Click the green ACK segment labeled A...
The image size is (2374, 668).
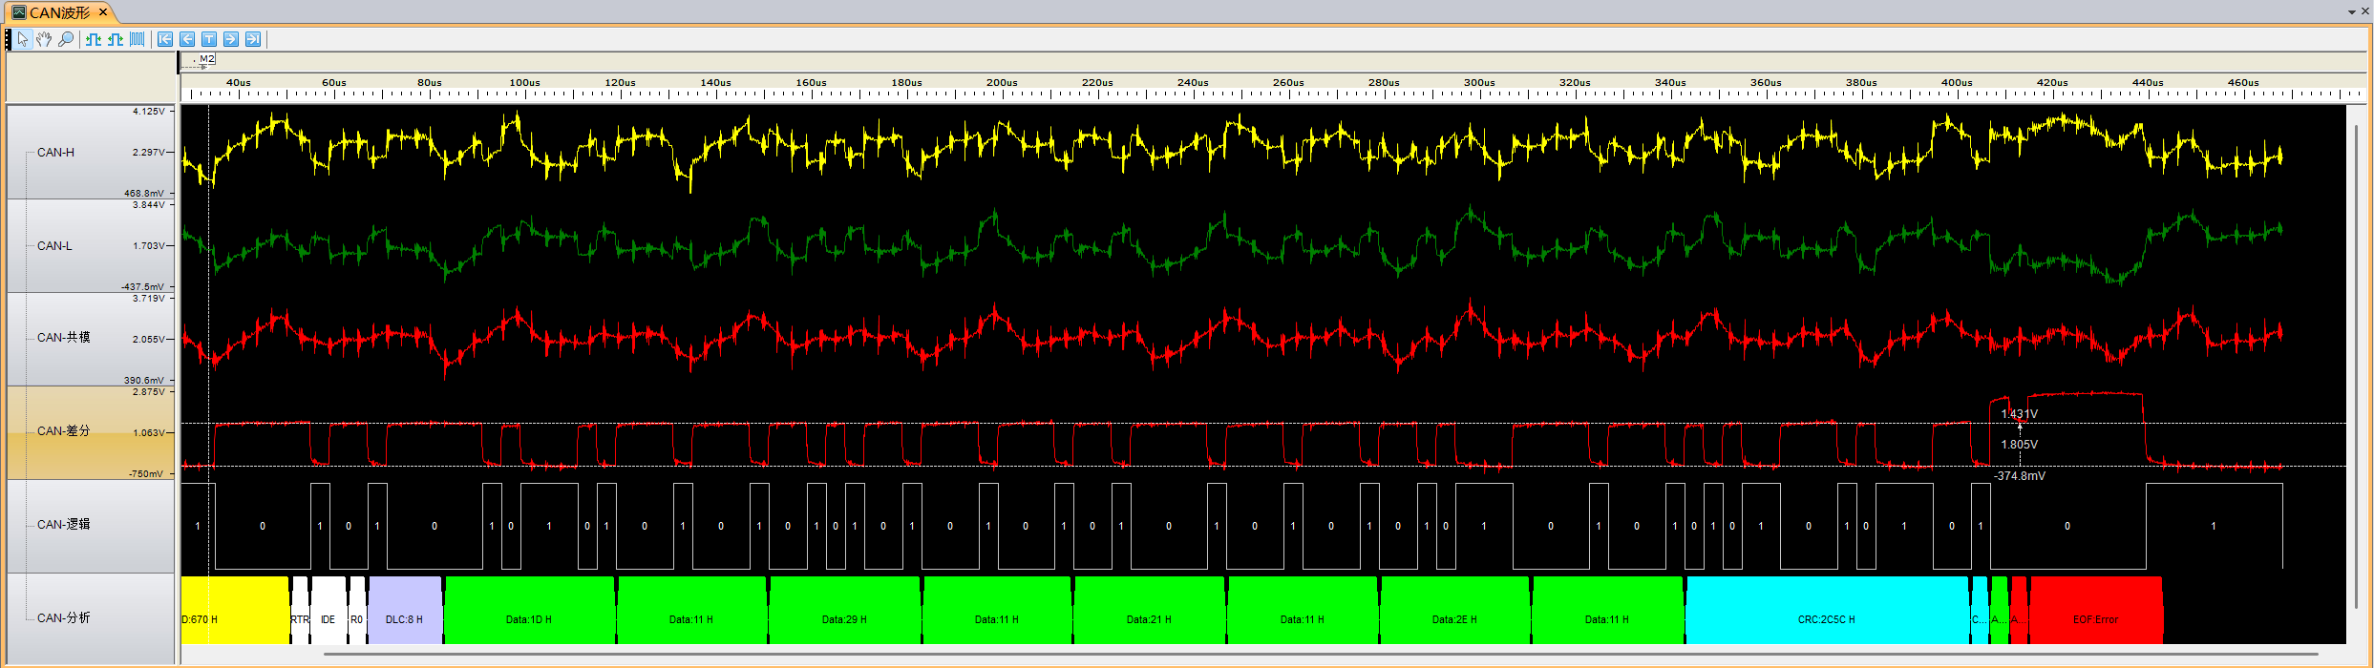pos(1999,611)
